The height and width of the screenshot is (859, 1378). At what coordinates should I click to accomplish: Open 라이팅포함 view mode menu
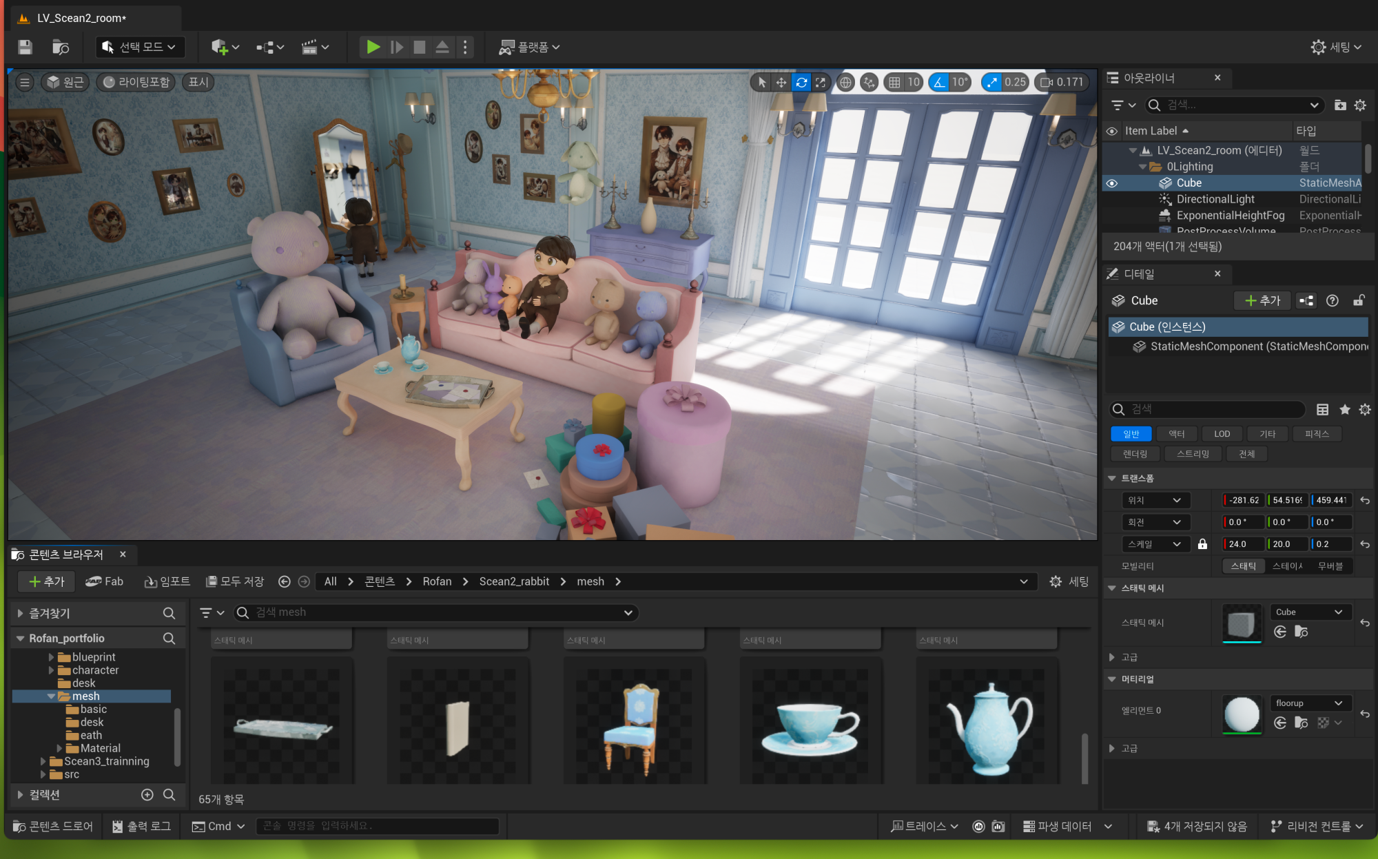[136, 82]
